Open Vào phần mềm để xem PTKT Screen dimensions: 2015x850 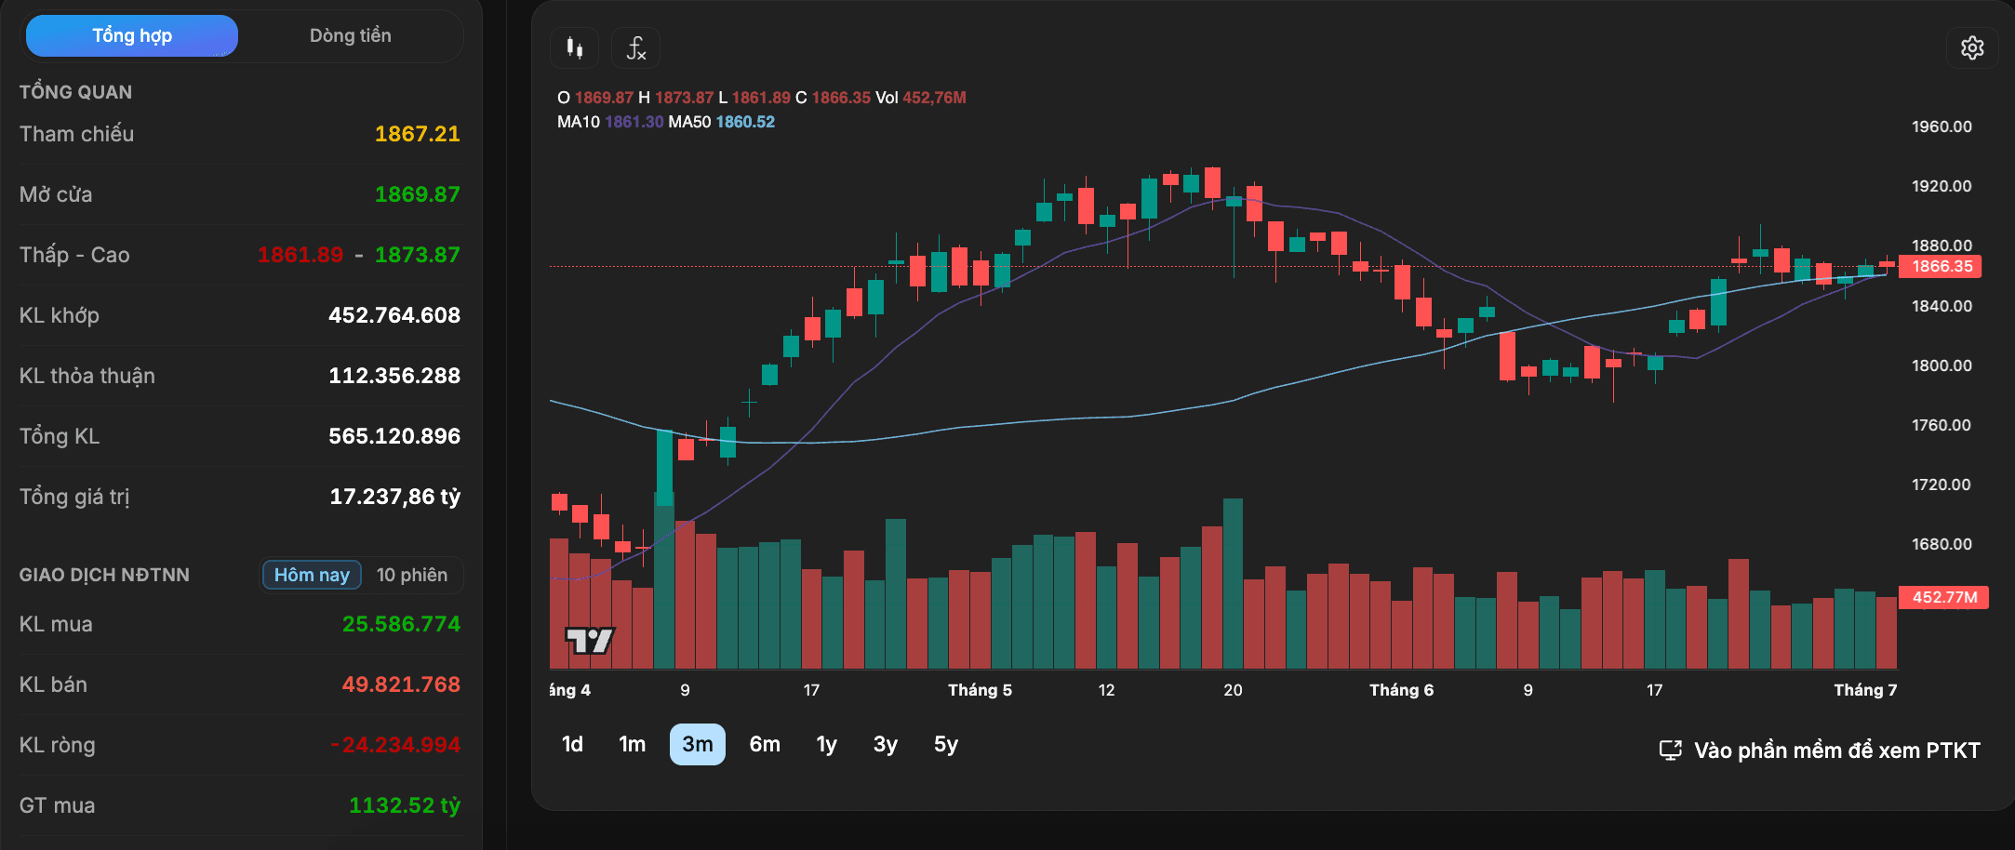(1836, 750)
